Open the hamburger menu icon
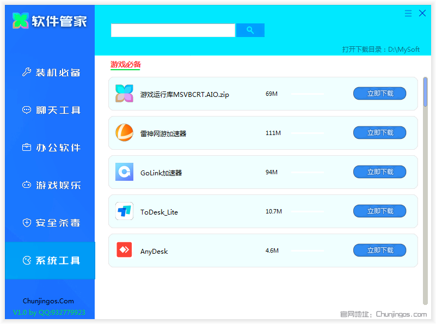436x324 pixels. [x=408, y=14]
